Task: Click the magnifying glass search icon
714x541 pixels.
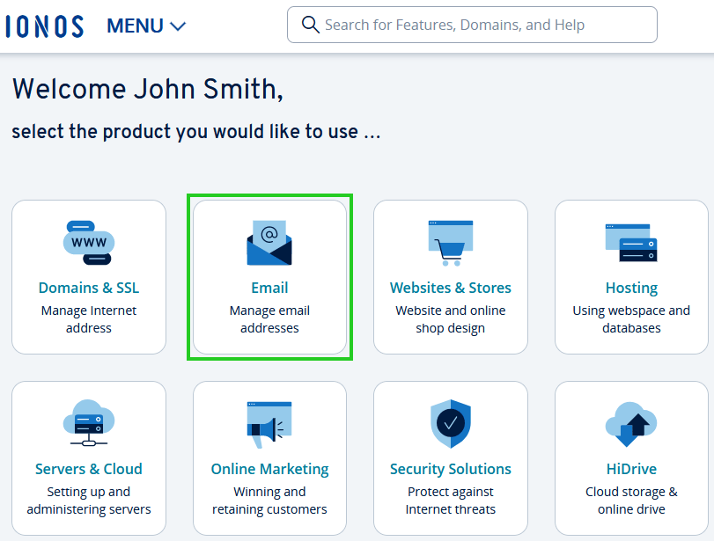Action: point(310,25)
